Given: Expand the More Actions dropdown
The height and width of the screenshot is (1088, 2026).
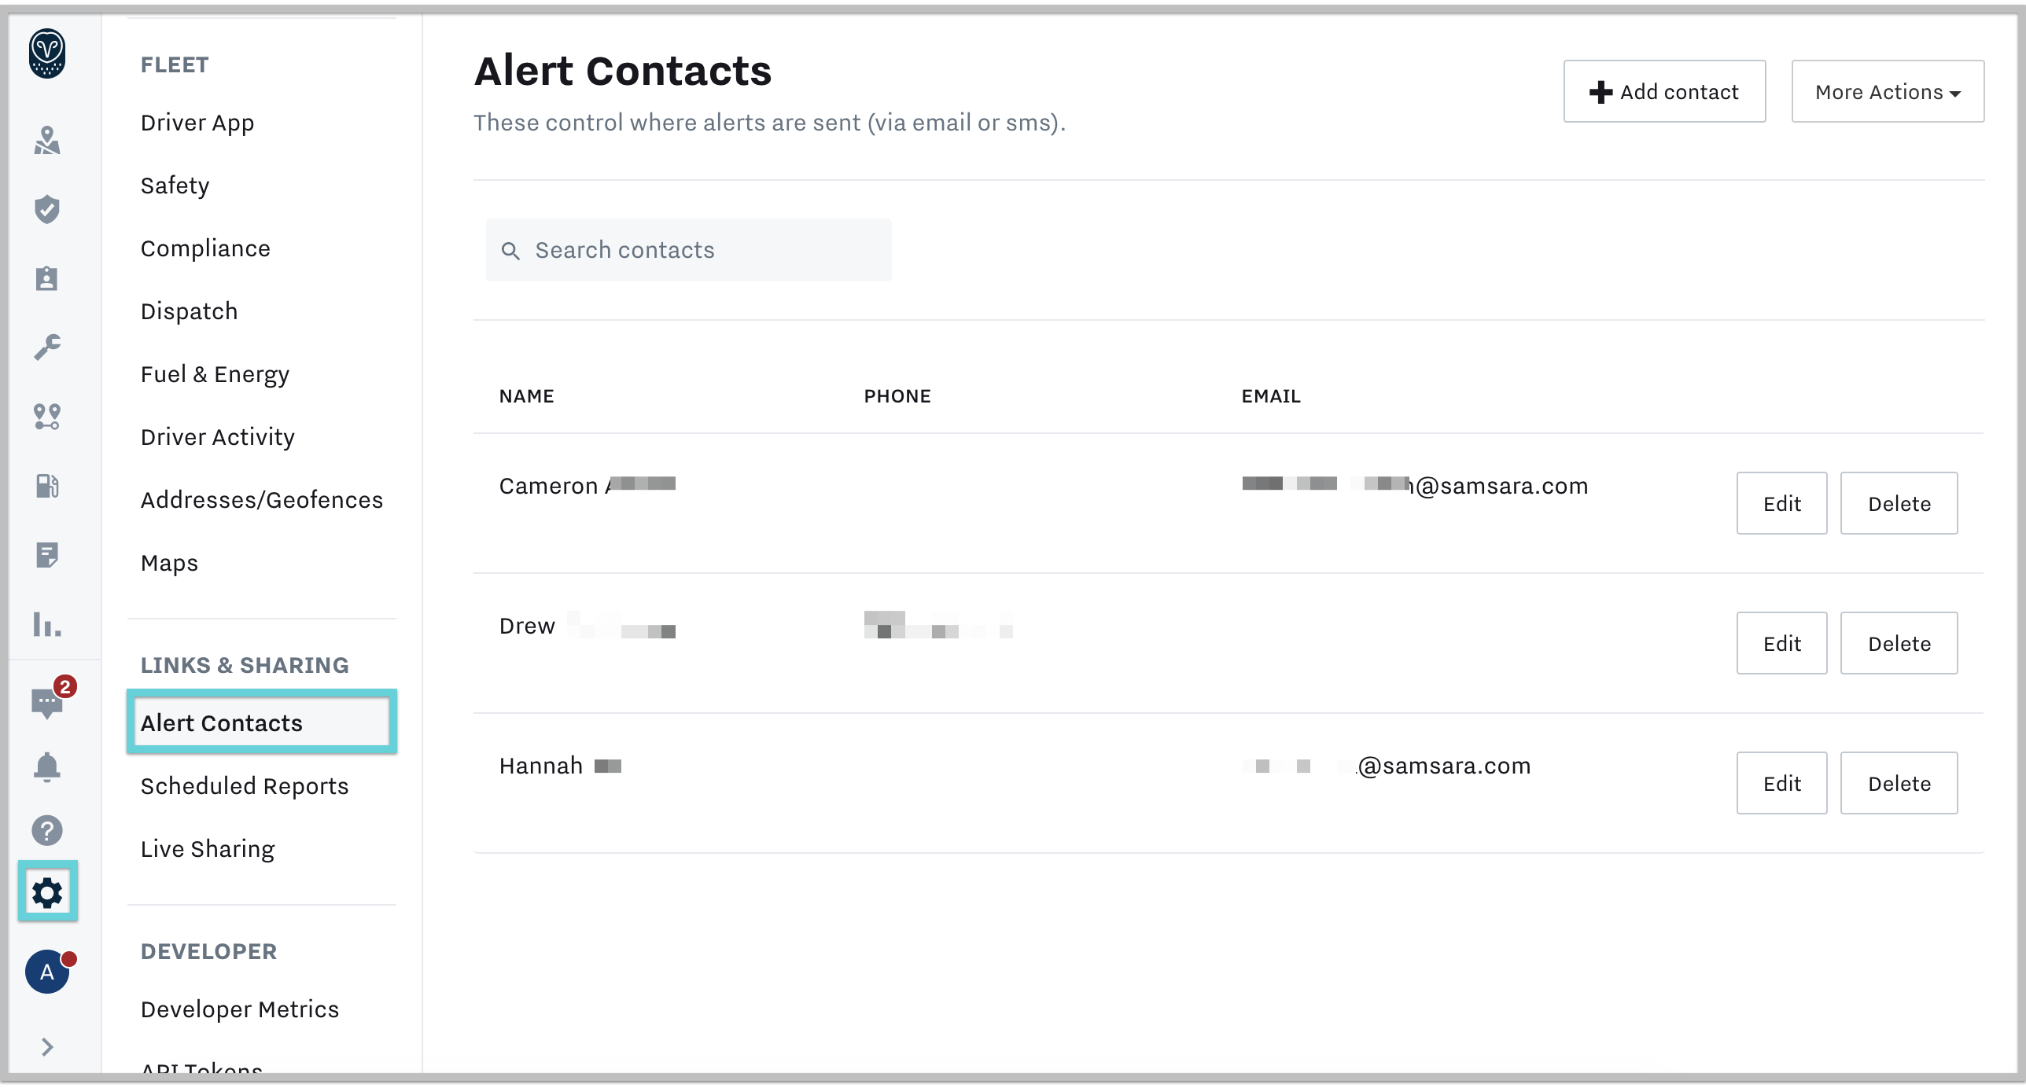Looking at the screenshot, I should [x=1888, y=91].
